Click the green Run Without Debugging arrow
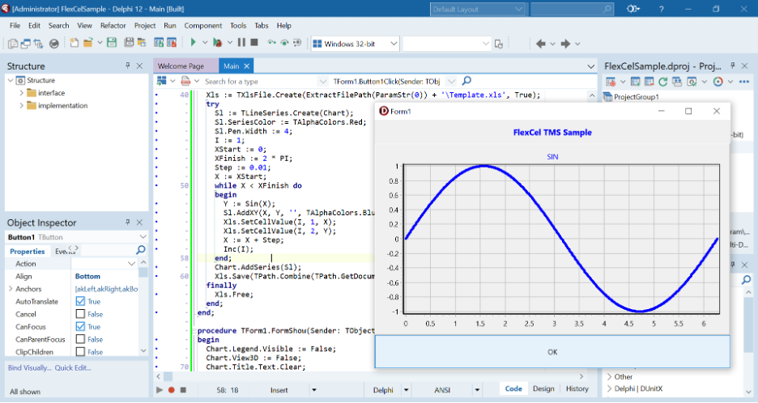This screenshot has height=403, width=758. [x=194, y=43]
